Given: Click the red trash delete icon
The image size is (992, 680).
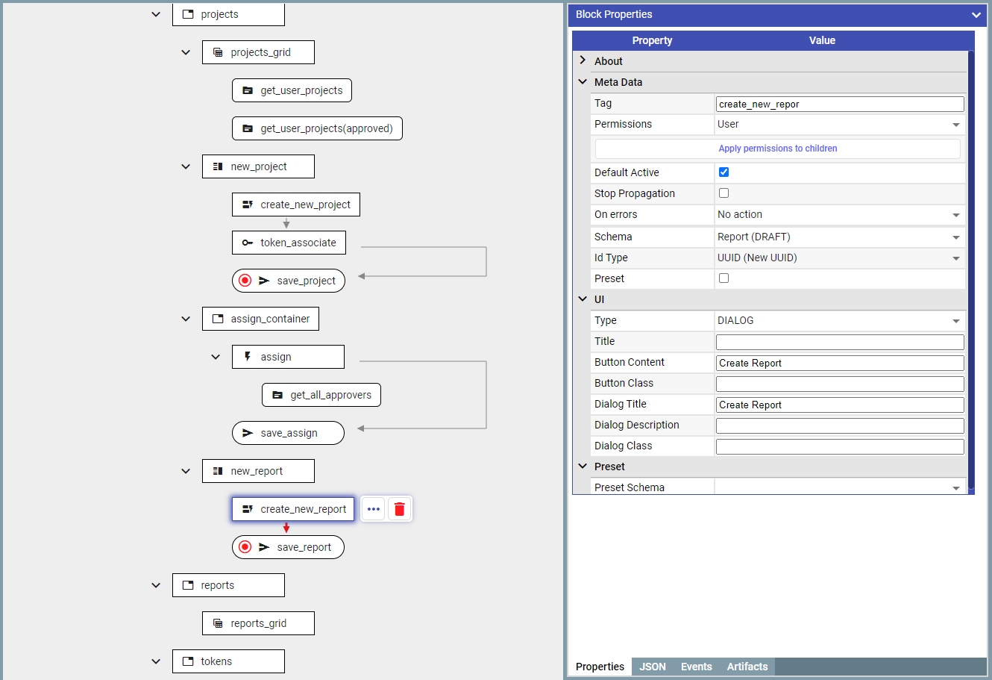Looking at the screenshot, I should 399,509.
